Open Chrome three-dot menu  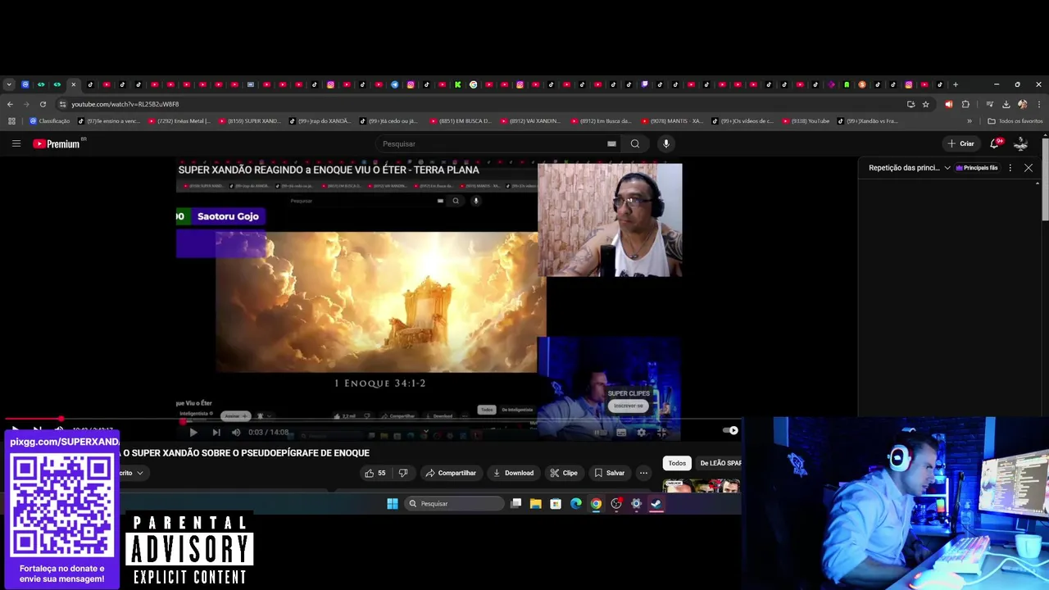[1039, 104]
